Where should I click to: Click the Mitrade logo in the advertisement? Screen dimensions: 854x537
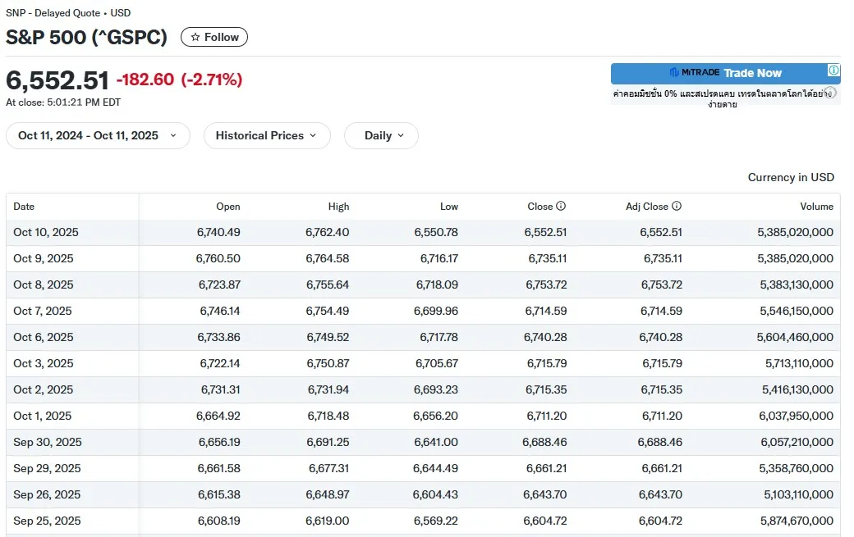click(695, 73)
